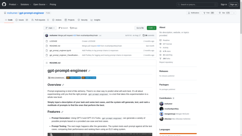Open the README outline list icon
Viewport: 242px width, 136px height.
[47, 63]
